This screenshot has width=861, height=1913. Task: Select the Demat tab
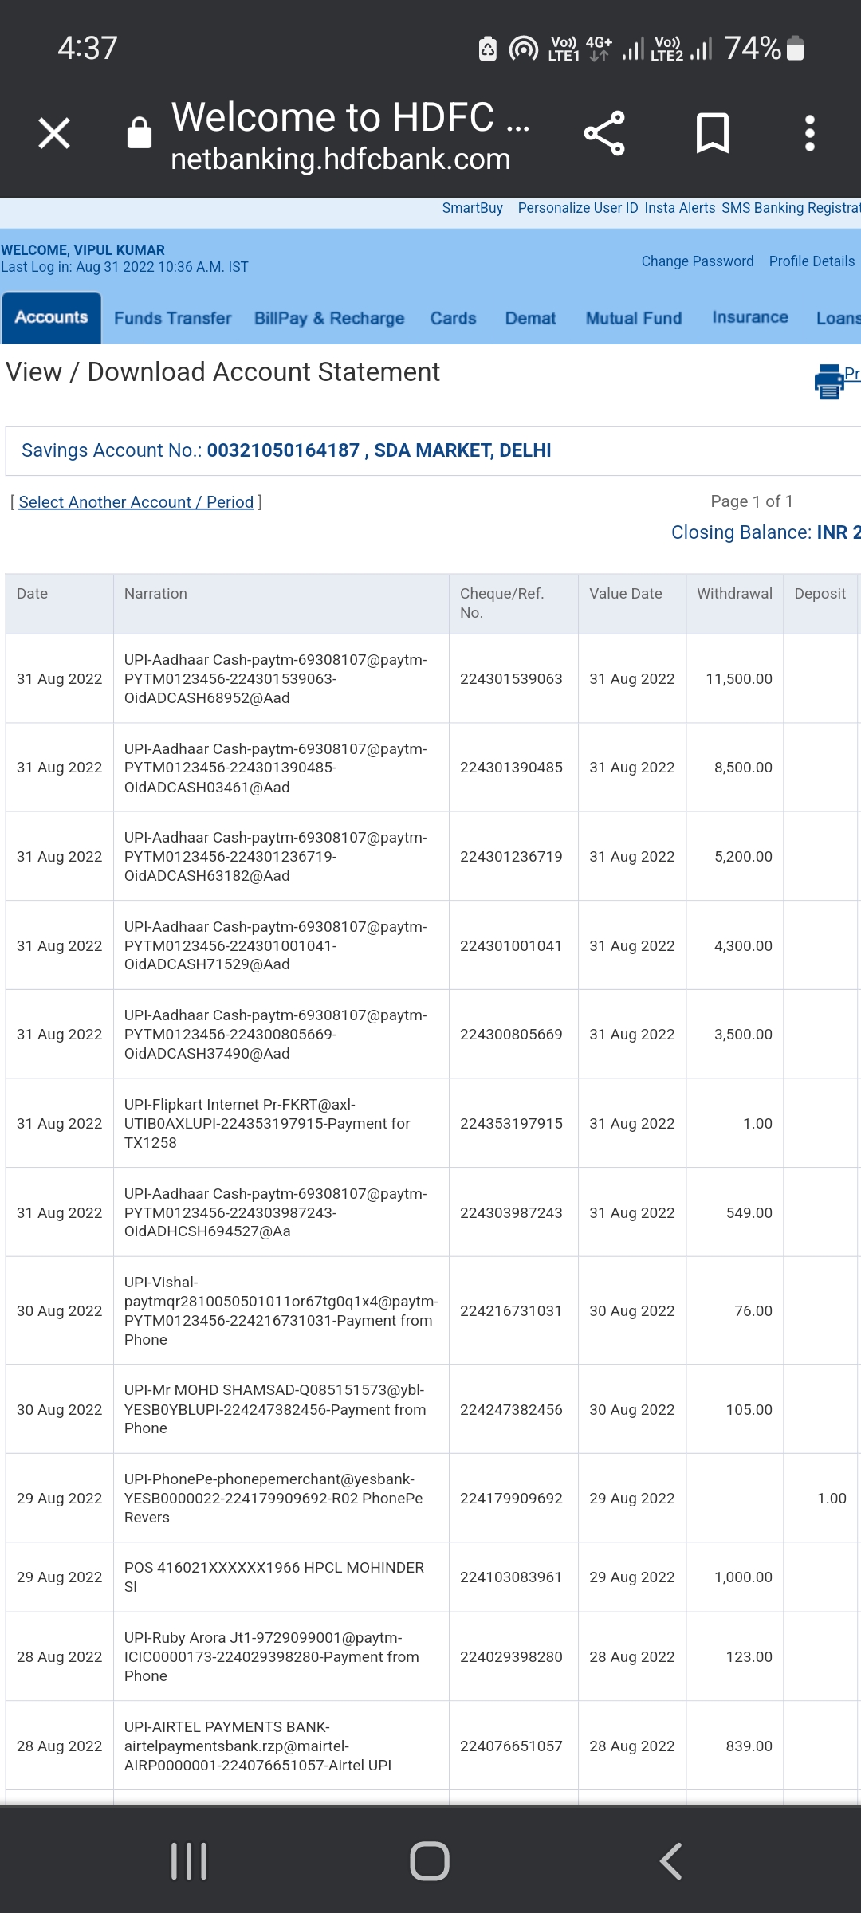tap(530, 318)
